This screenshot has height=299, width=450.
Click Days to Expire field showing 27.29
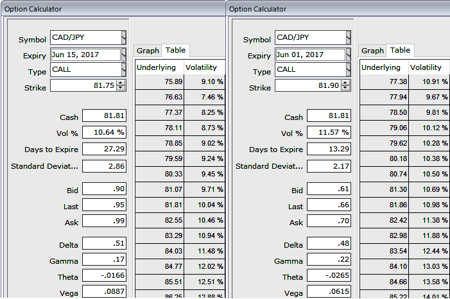[x=104, y=149]
